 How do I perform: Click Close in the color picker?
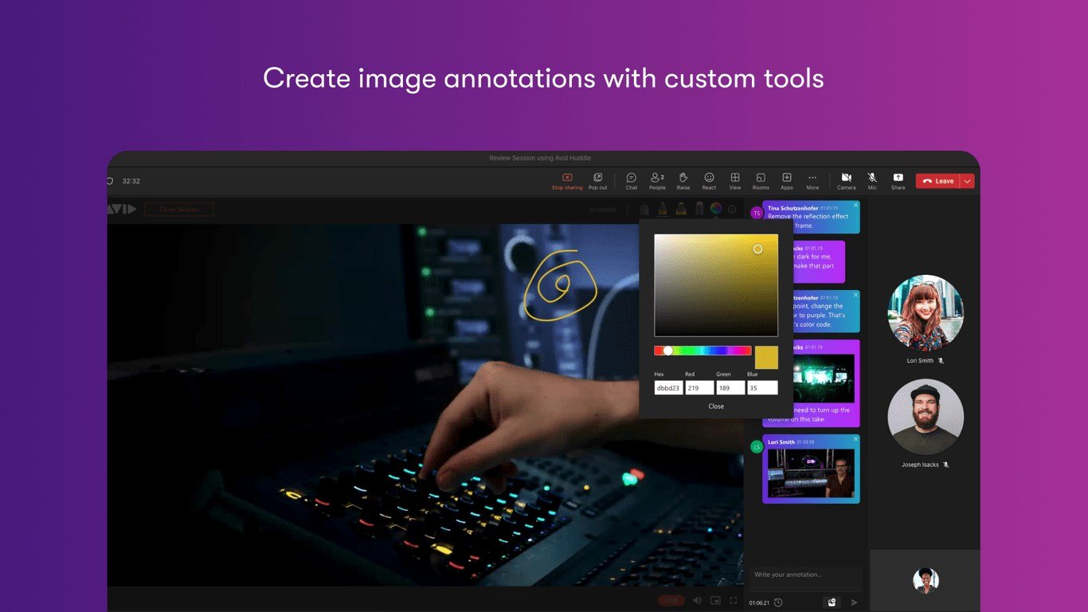pyautogui.click(x=716, y=406)
